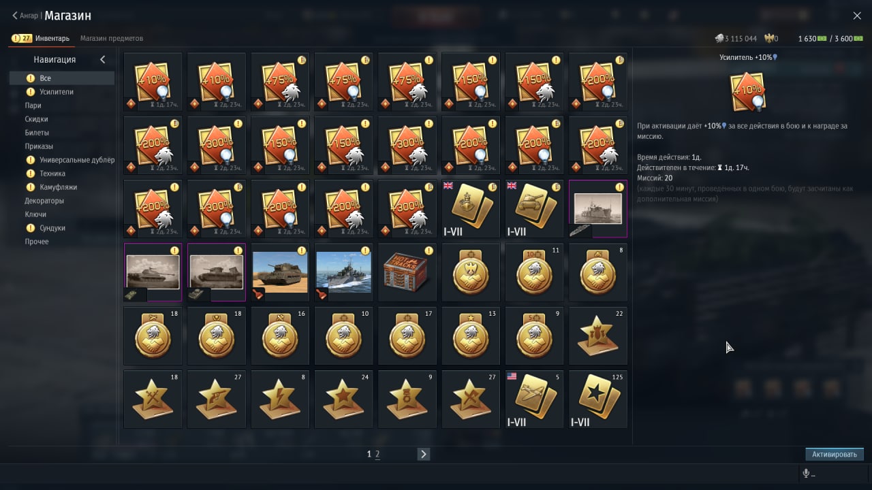Screen dimensions: 872x490
Task: Select the ship camouflage thumbnail on the sea
Action: click(343, 272)
